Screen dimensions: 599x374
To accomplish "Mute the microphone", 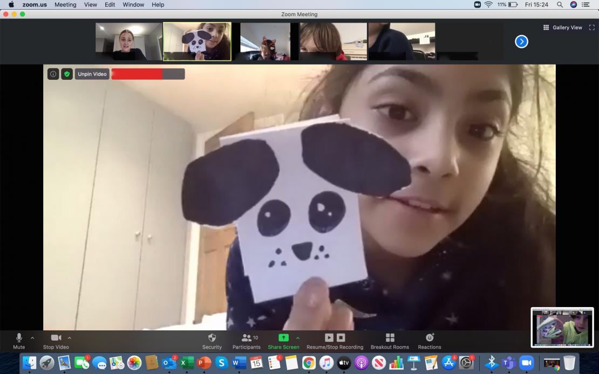I will [x=19, y=338].
